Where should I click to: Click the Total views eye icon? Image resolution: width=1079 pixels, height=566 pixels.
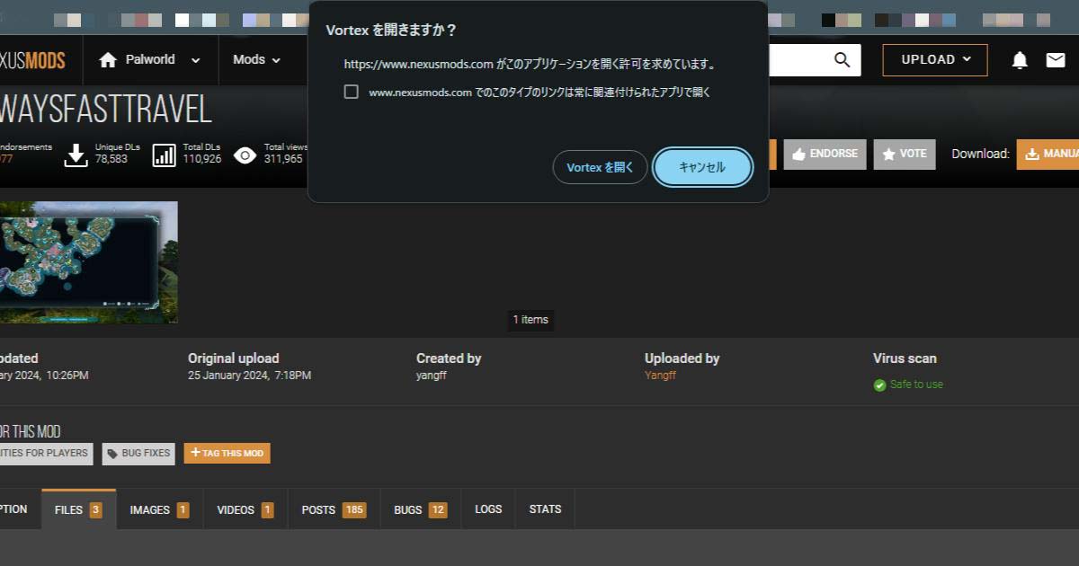pyautogui.click(x=245, y=155)
